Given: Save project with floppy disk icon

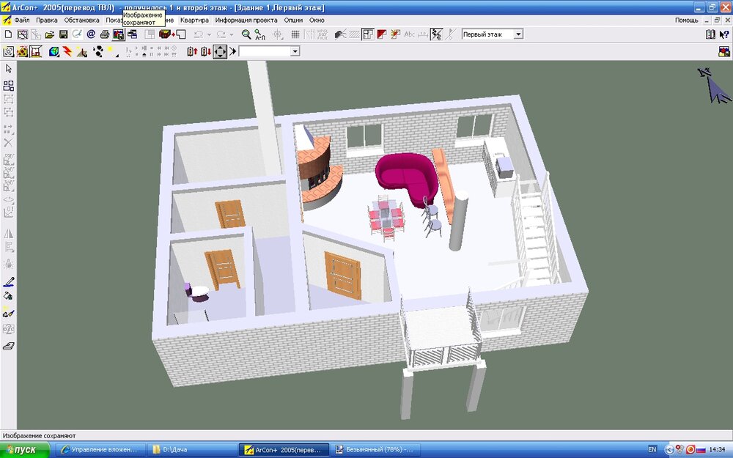Looking at the screenshot, I should pos(63,34).
